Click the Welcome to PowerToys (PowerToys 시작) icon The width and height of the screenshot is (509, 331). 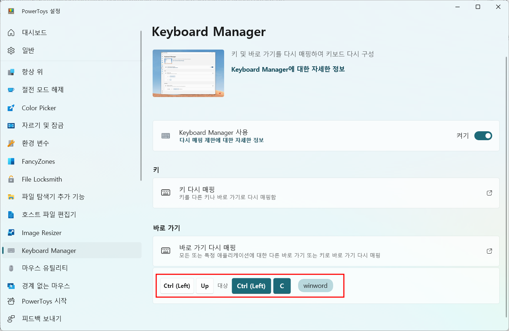pyautogui.click(x=11, y=301)
